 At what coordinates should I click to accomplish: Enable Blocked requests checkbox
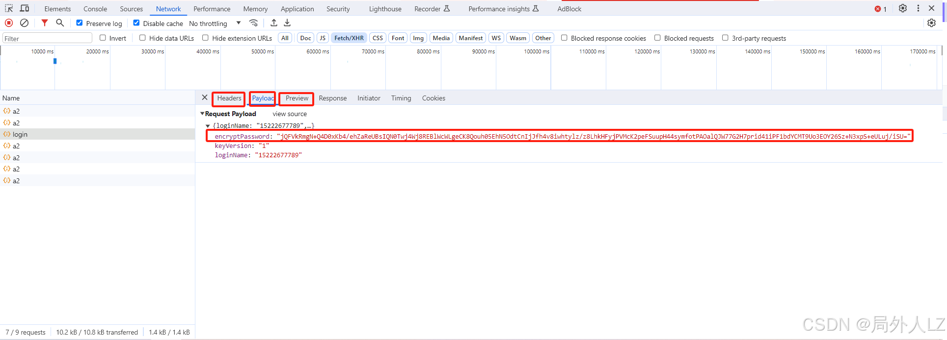(657, 38)
